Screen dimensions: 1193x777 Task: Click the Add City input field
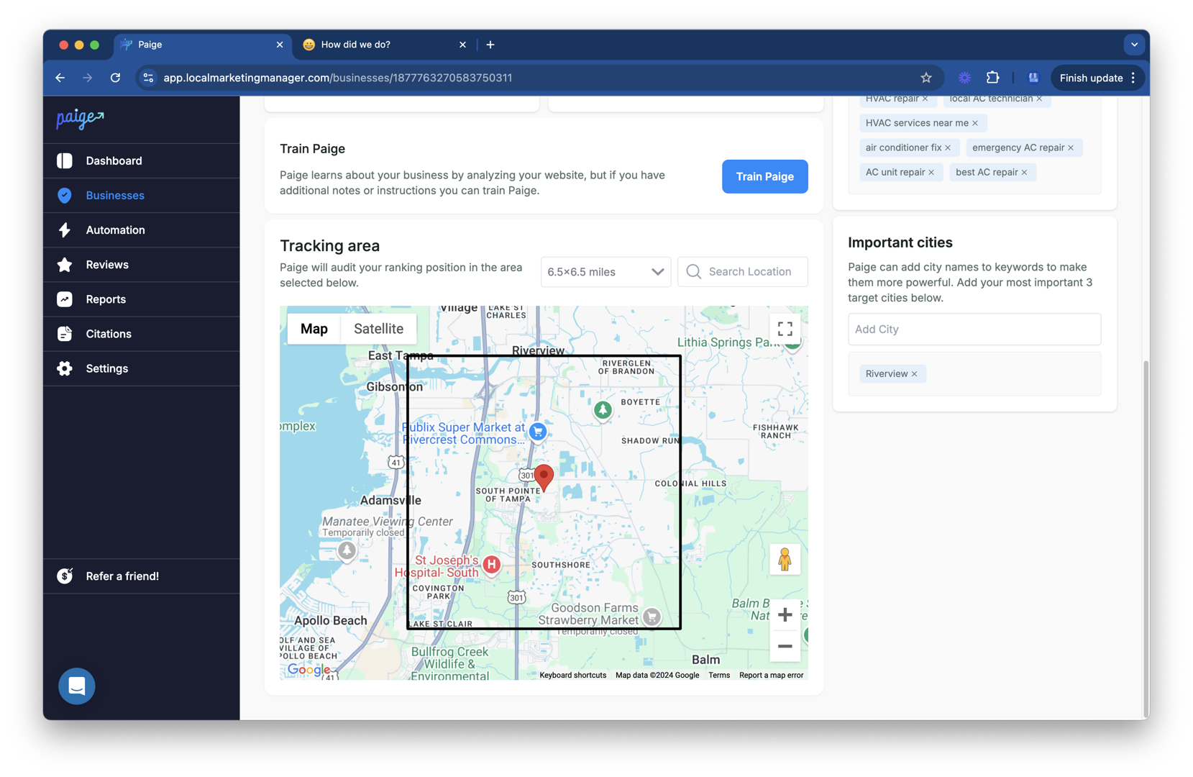click(x=974, y=329)
